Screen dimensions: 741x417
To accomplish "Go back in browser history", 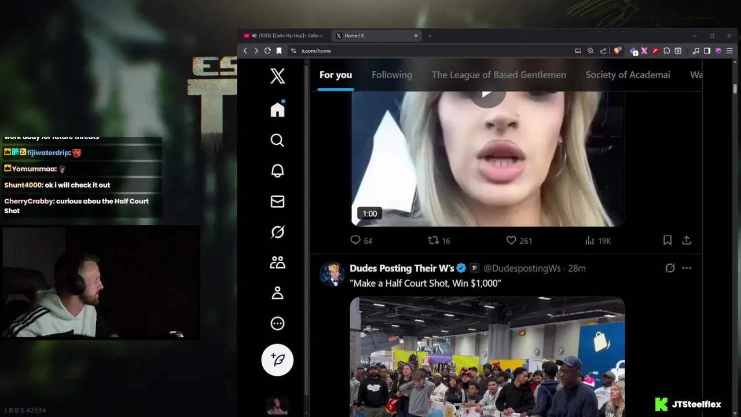I will coord(245,51).
